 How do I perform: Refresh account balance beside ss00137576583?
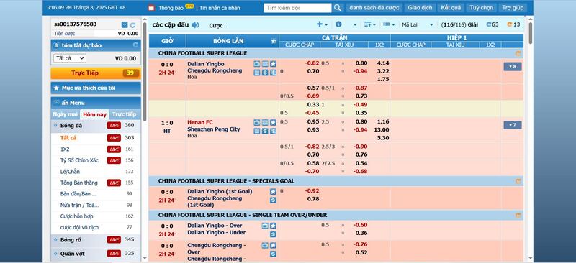133,25
